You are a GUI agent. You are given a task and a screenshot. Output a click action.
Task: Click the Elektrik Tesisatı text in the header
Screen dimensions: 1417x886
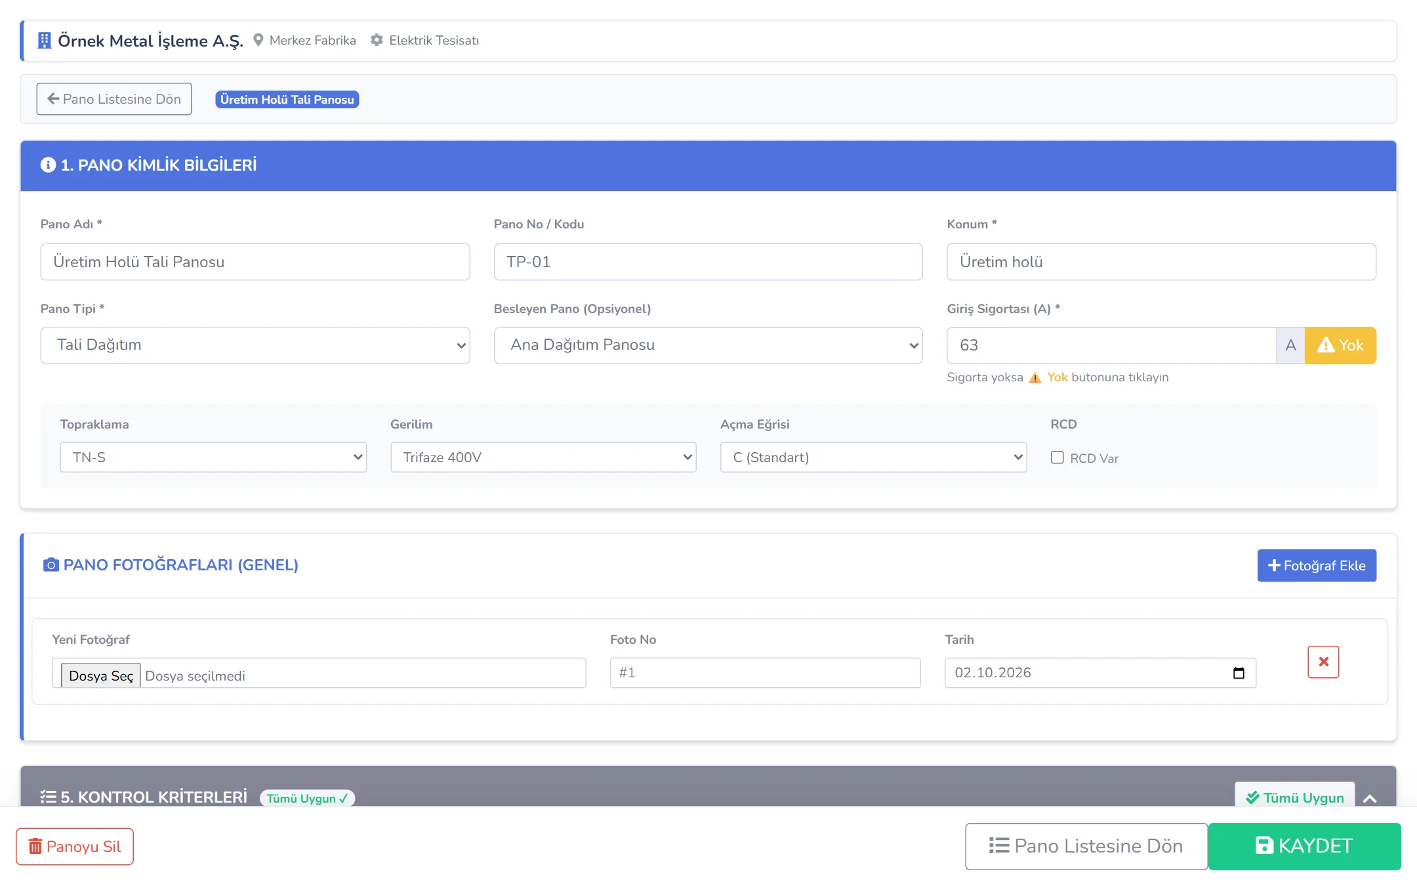coord(434,40)
